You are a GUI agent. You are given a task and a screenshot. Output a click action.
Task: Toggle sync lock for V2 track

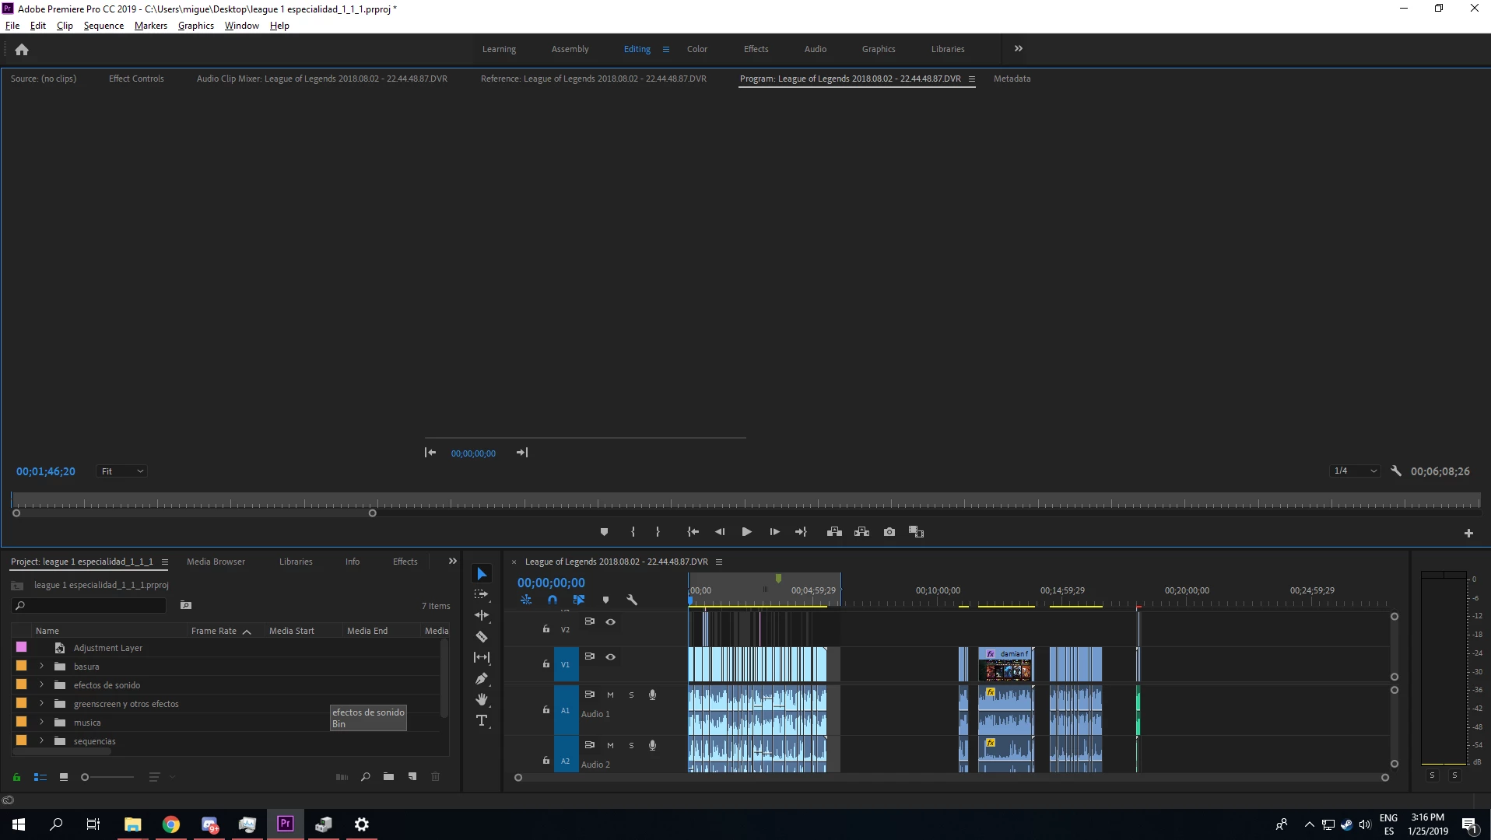589,621
